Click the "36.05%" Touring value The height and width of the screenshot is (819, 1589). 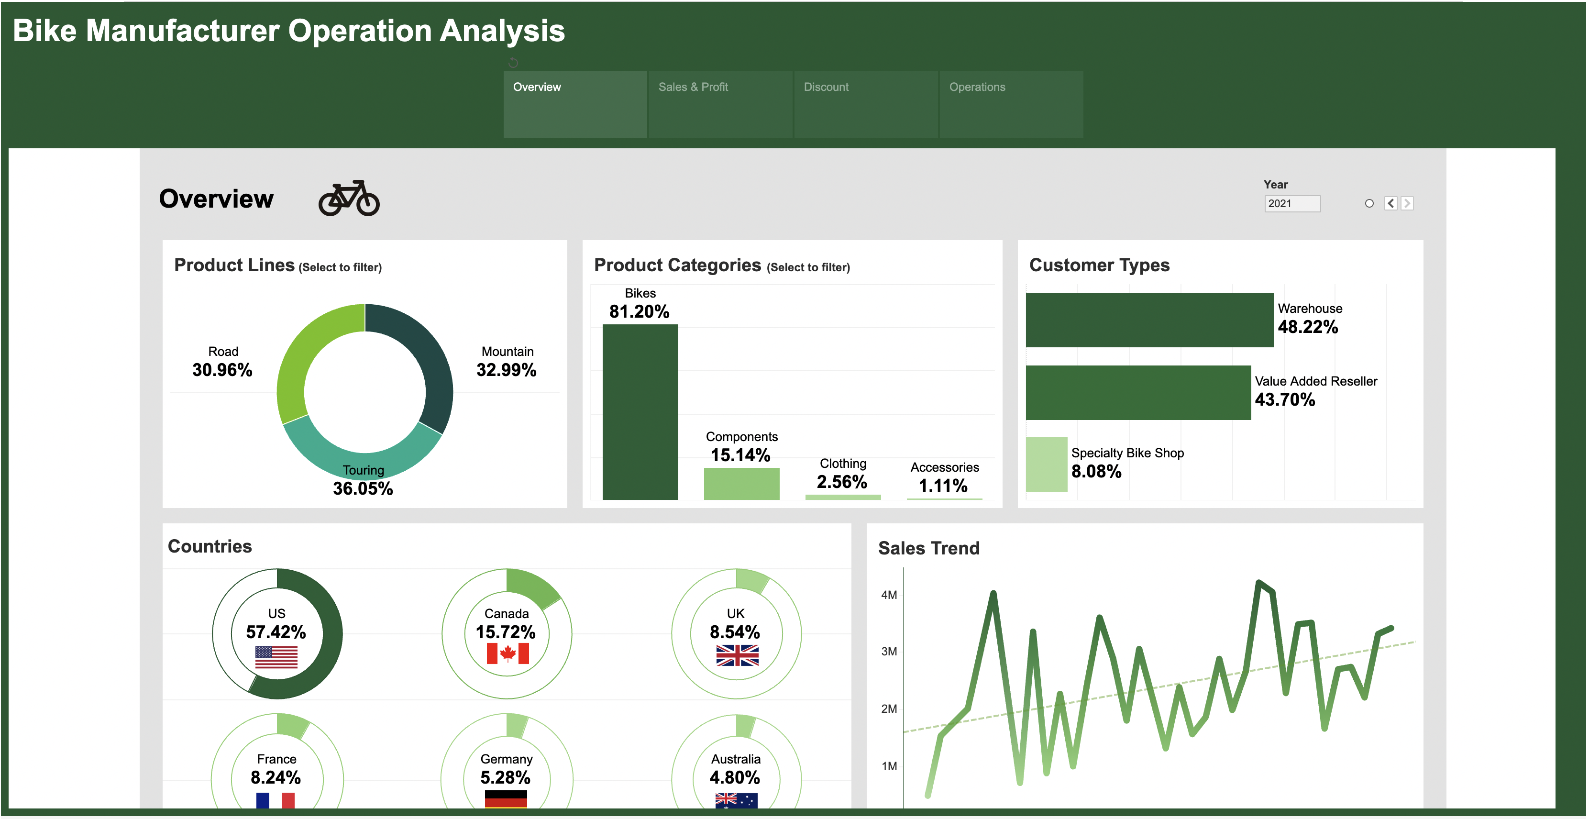click(x=363, y=488)
